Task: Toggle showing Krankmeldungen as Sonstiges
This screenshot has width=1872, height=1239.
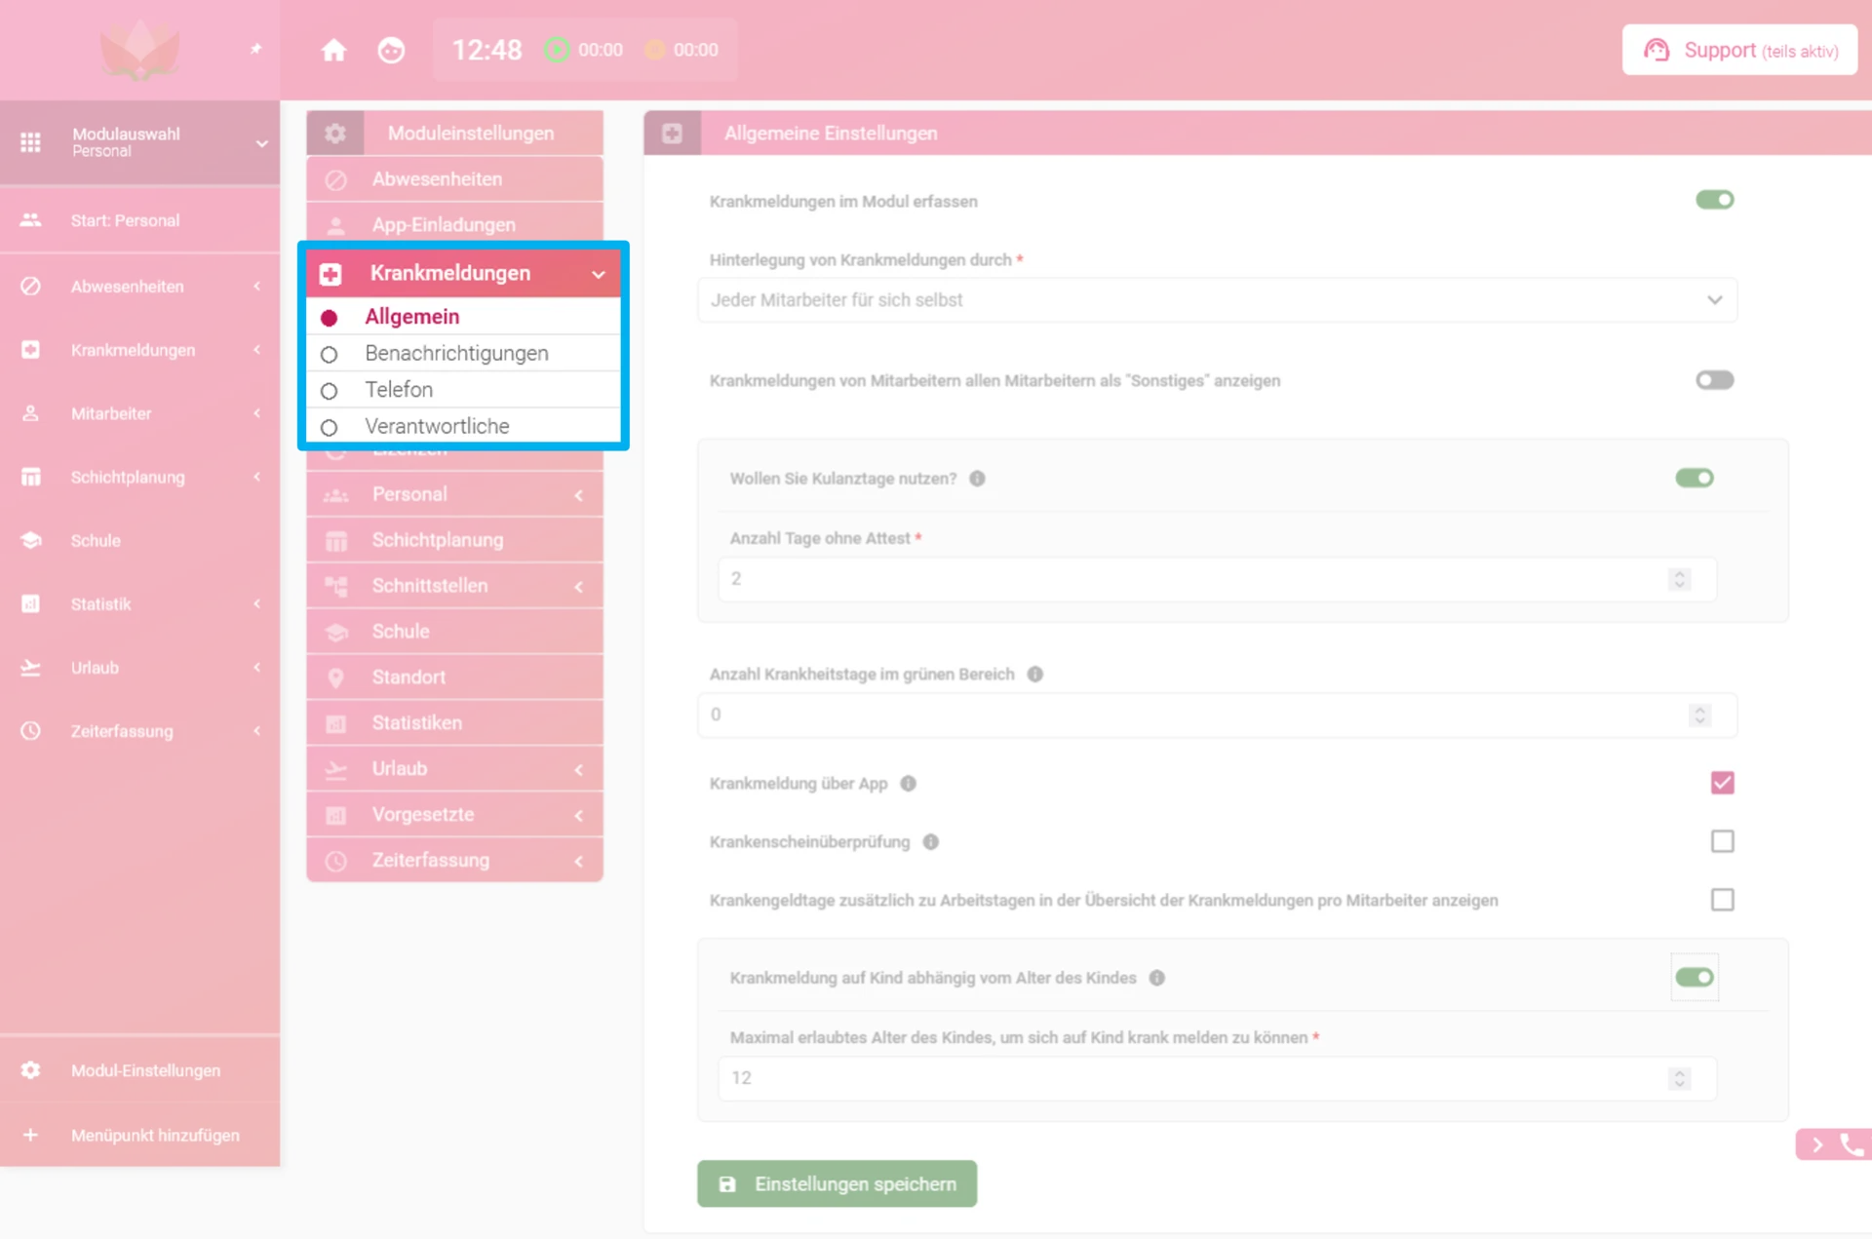Action: [1714, 380]
